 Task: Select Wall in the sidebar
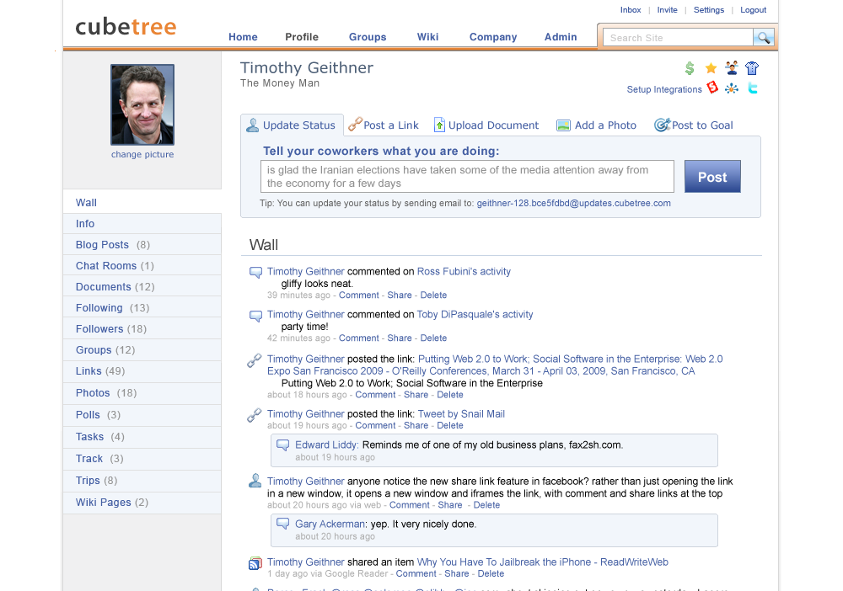(x=142, y=203)
